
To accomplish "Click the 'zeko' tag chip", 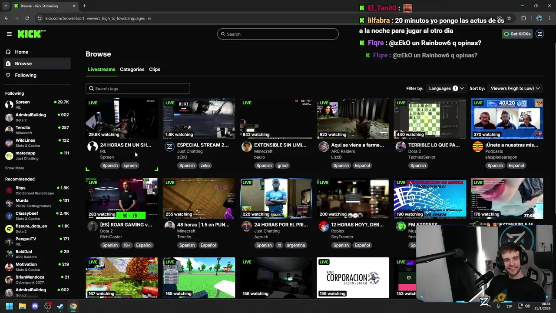I will tap(205, 166).
